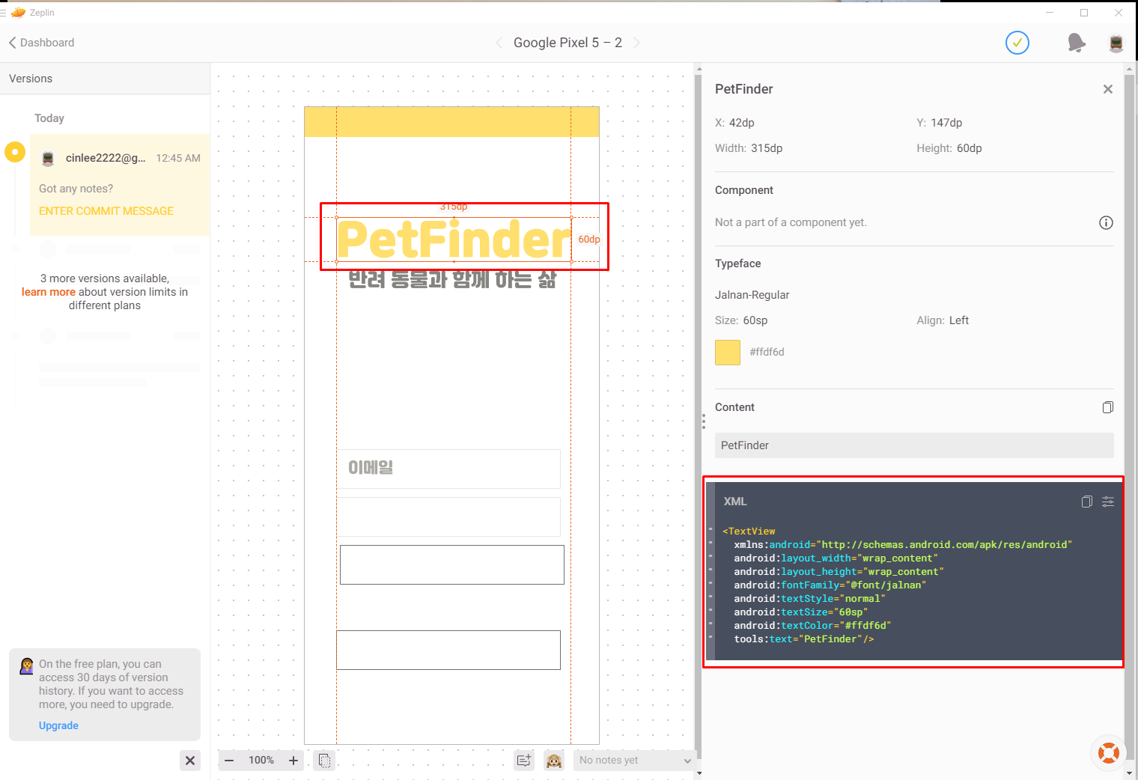Click the android:textColor line in XML

click(812, 626)
